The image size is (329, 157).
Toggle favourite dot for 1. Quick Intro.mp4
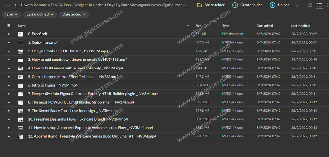pyautogui.click(x=9, y=42)
